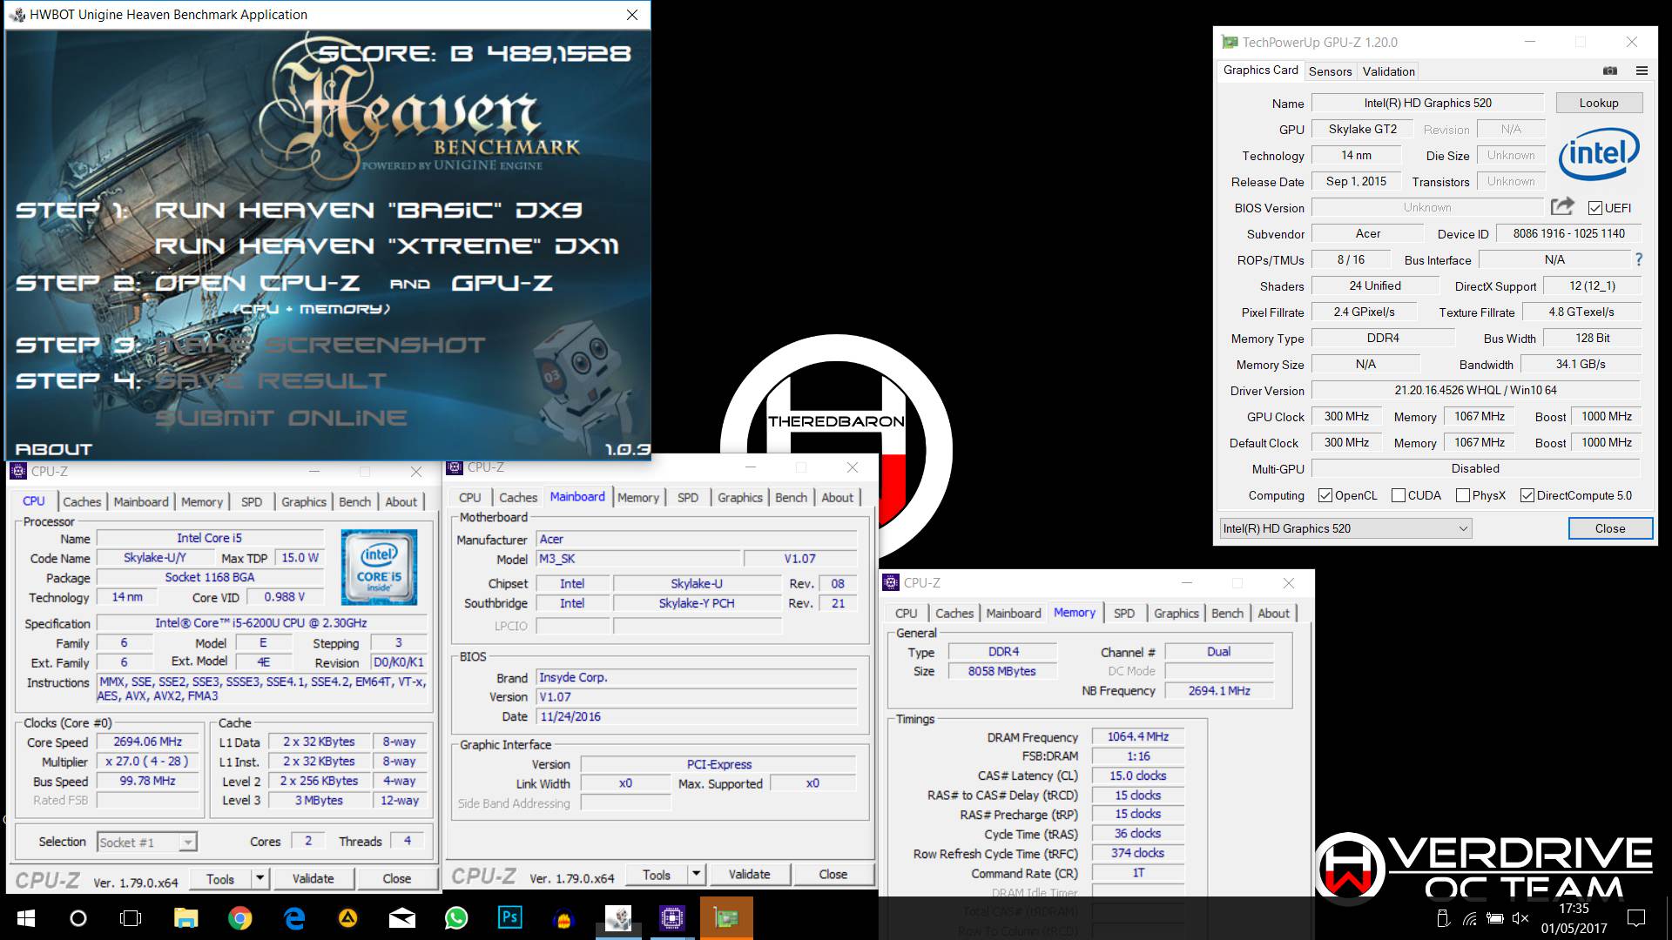Click safely remove USB hardware tray icon
This screenshot has width=1672, height=940.
pos(1443,917)
